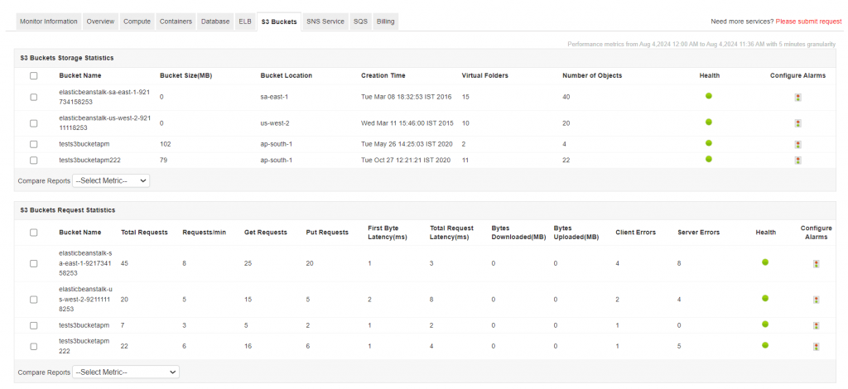Select all buckets in Storage Statistics header checkbox
This screenshot has height=389, width=848.
click(x=34, y=75)
